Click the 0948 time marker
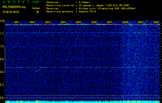The width and height of the screenshot is (162, 103). click(x=125, y=22)
